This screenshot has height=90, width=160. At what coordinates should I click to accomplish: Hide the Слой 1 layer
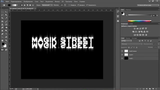pos(122,58)
